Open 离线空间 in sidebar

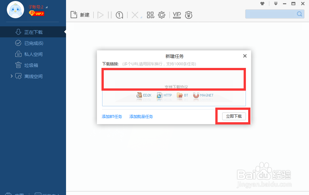[x=33, y=76]
